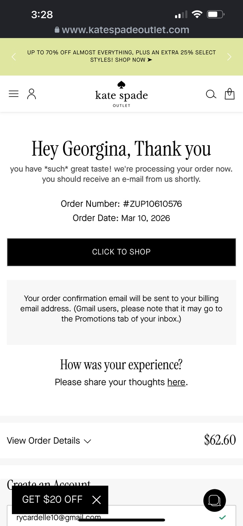Screen dimensions: 243x526
Task: Open the hamburger navigation menu
Action: pos(13,94)
